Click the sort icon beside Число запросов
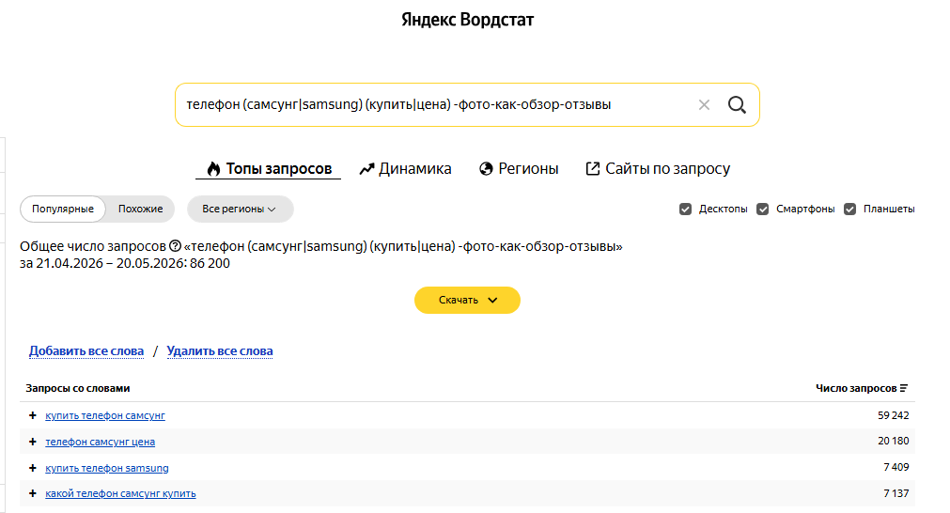Image resolution: width=950 pixels, height=513 pixels. [x=904, y=388]
